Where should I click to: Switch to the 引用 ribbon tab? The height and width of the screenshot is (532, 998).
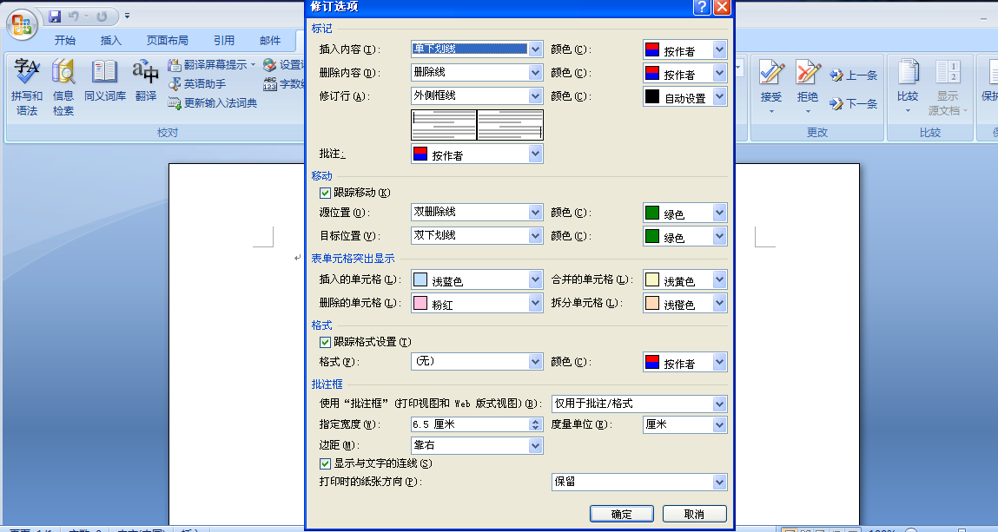[223, 40]
